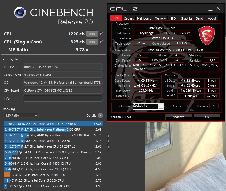226x191 pixels.
Task: Select the Xeon E5-2697 v2 ranking row
Action: coord(53,146)
